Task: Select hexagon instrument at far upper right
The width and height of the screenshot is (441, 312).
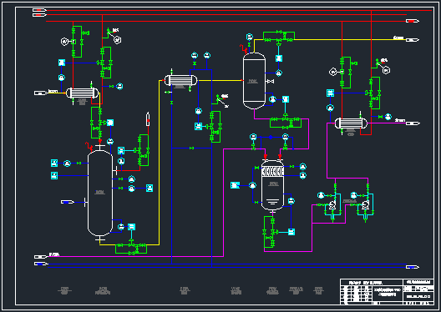Action: tap(387, 70)
